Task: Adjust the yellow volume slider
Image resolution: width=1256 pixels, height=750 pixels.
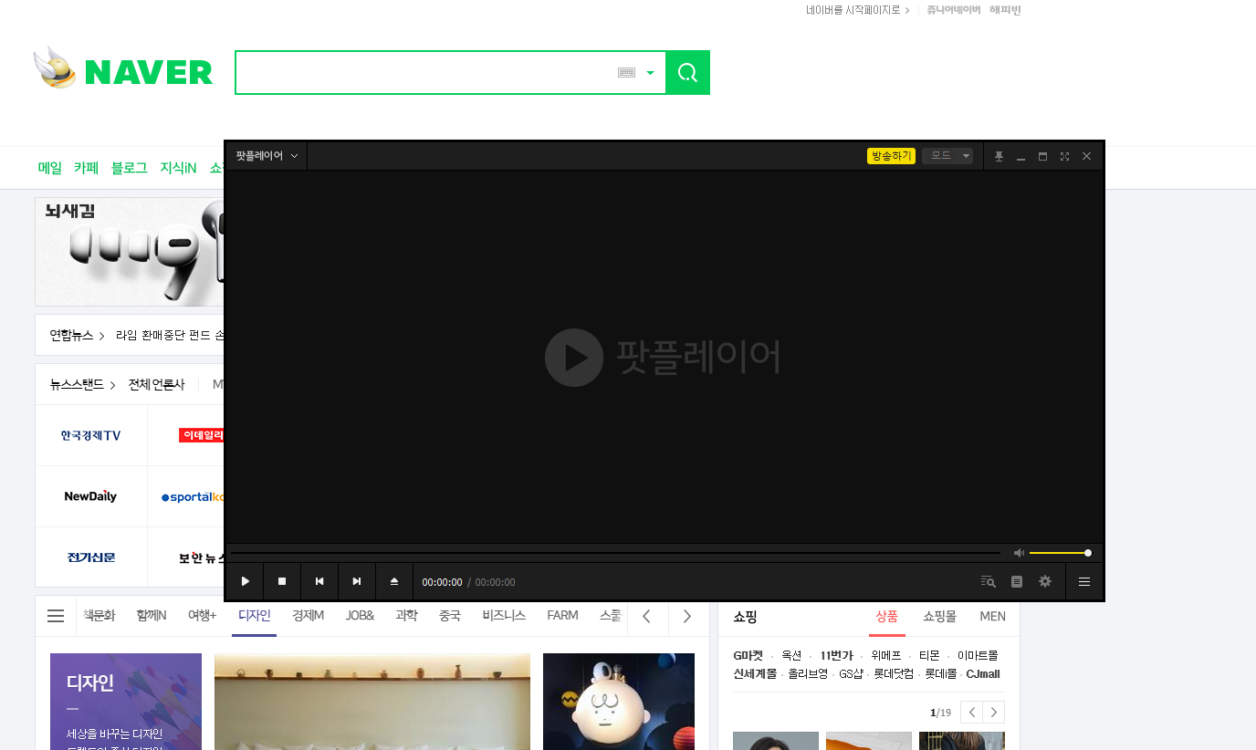Action: coord(1059,553)
